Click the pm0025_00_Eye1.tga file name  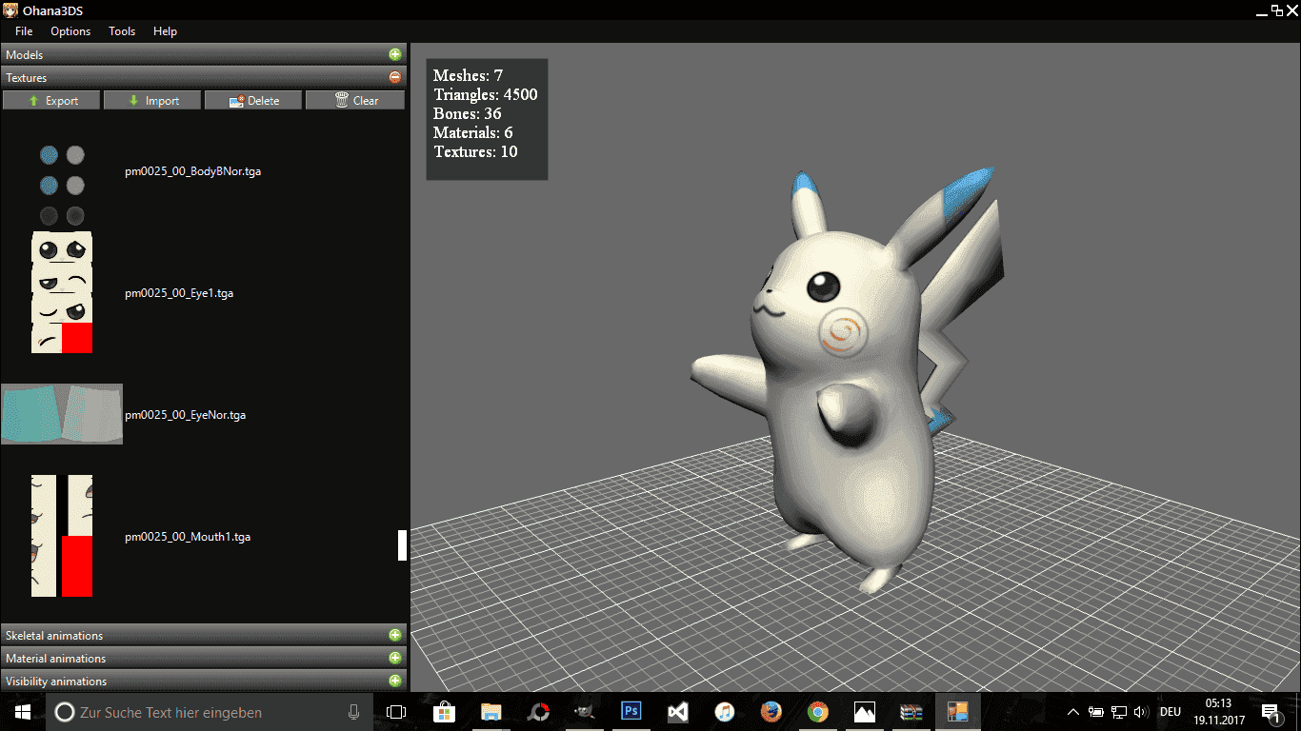[x=179, y=293]
